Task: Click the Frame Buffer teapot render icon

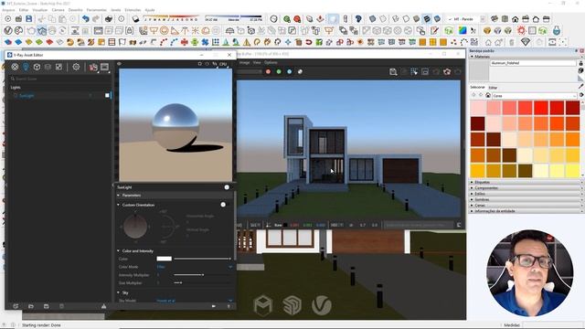Action: (447, 71)
